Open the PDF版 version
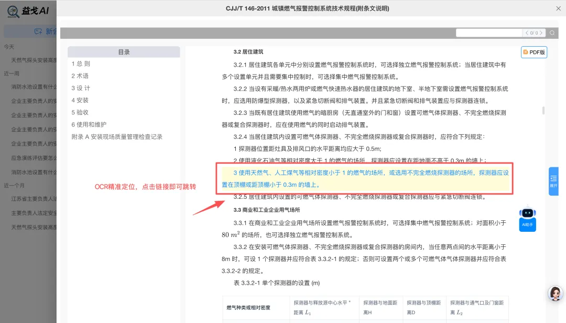Image resolution: width=566 pixels, height=323 pixels. point(534,52)
